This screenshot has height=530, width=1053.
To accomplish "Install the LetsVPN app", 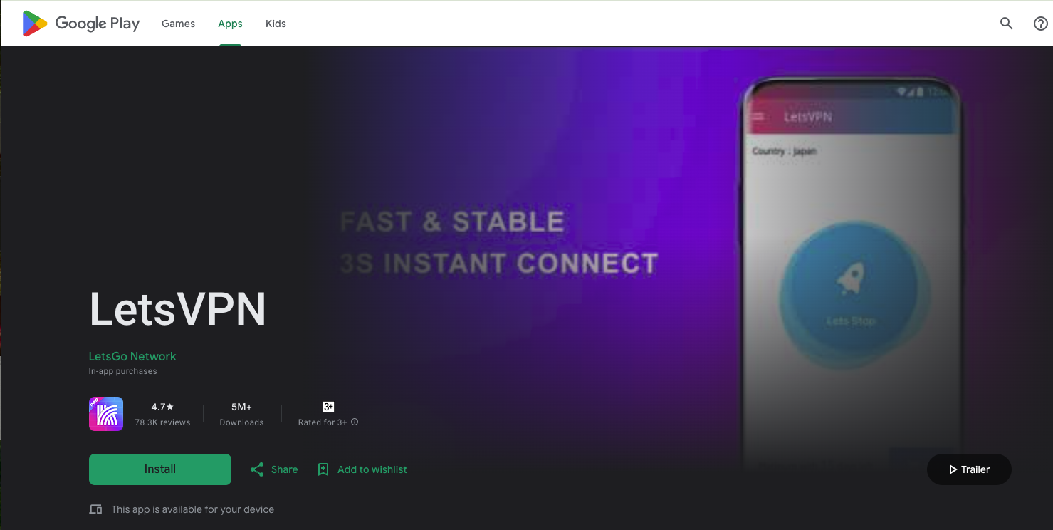I will tap(160, 469).
